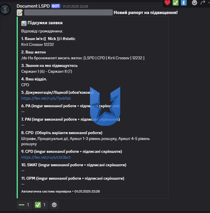Click the heading '3. Звання на яке підвищуєтесь'

[50, 66]
